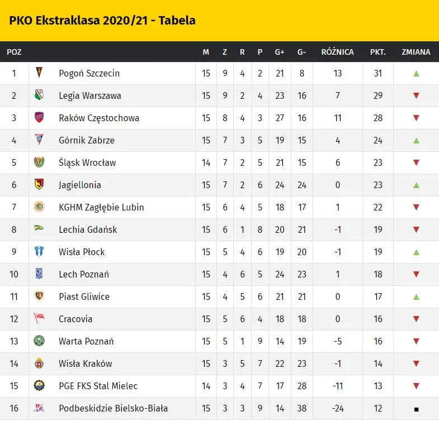Screen dimensions: 439x421
Task: Open the Lech Poznań team link
Action: (84, 274)
